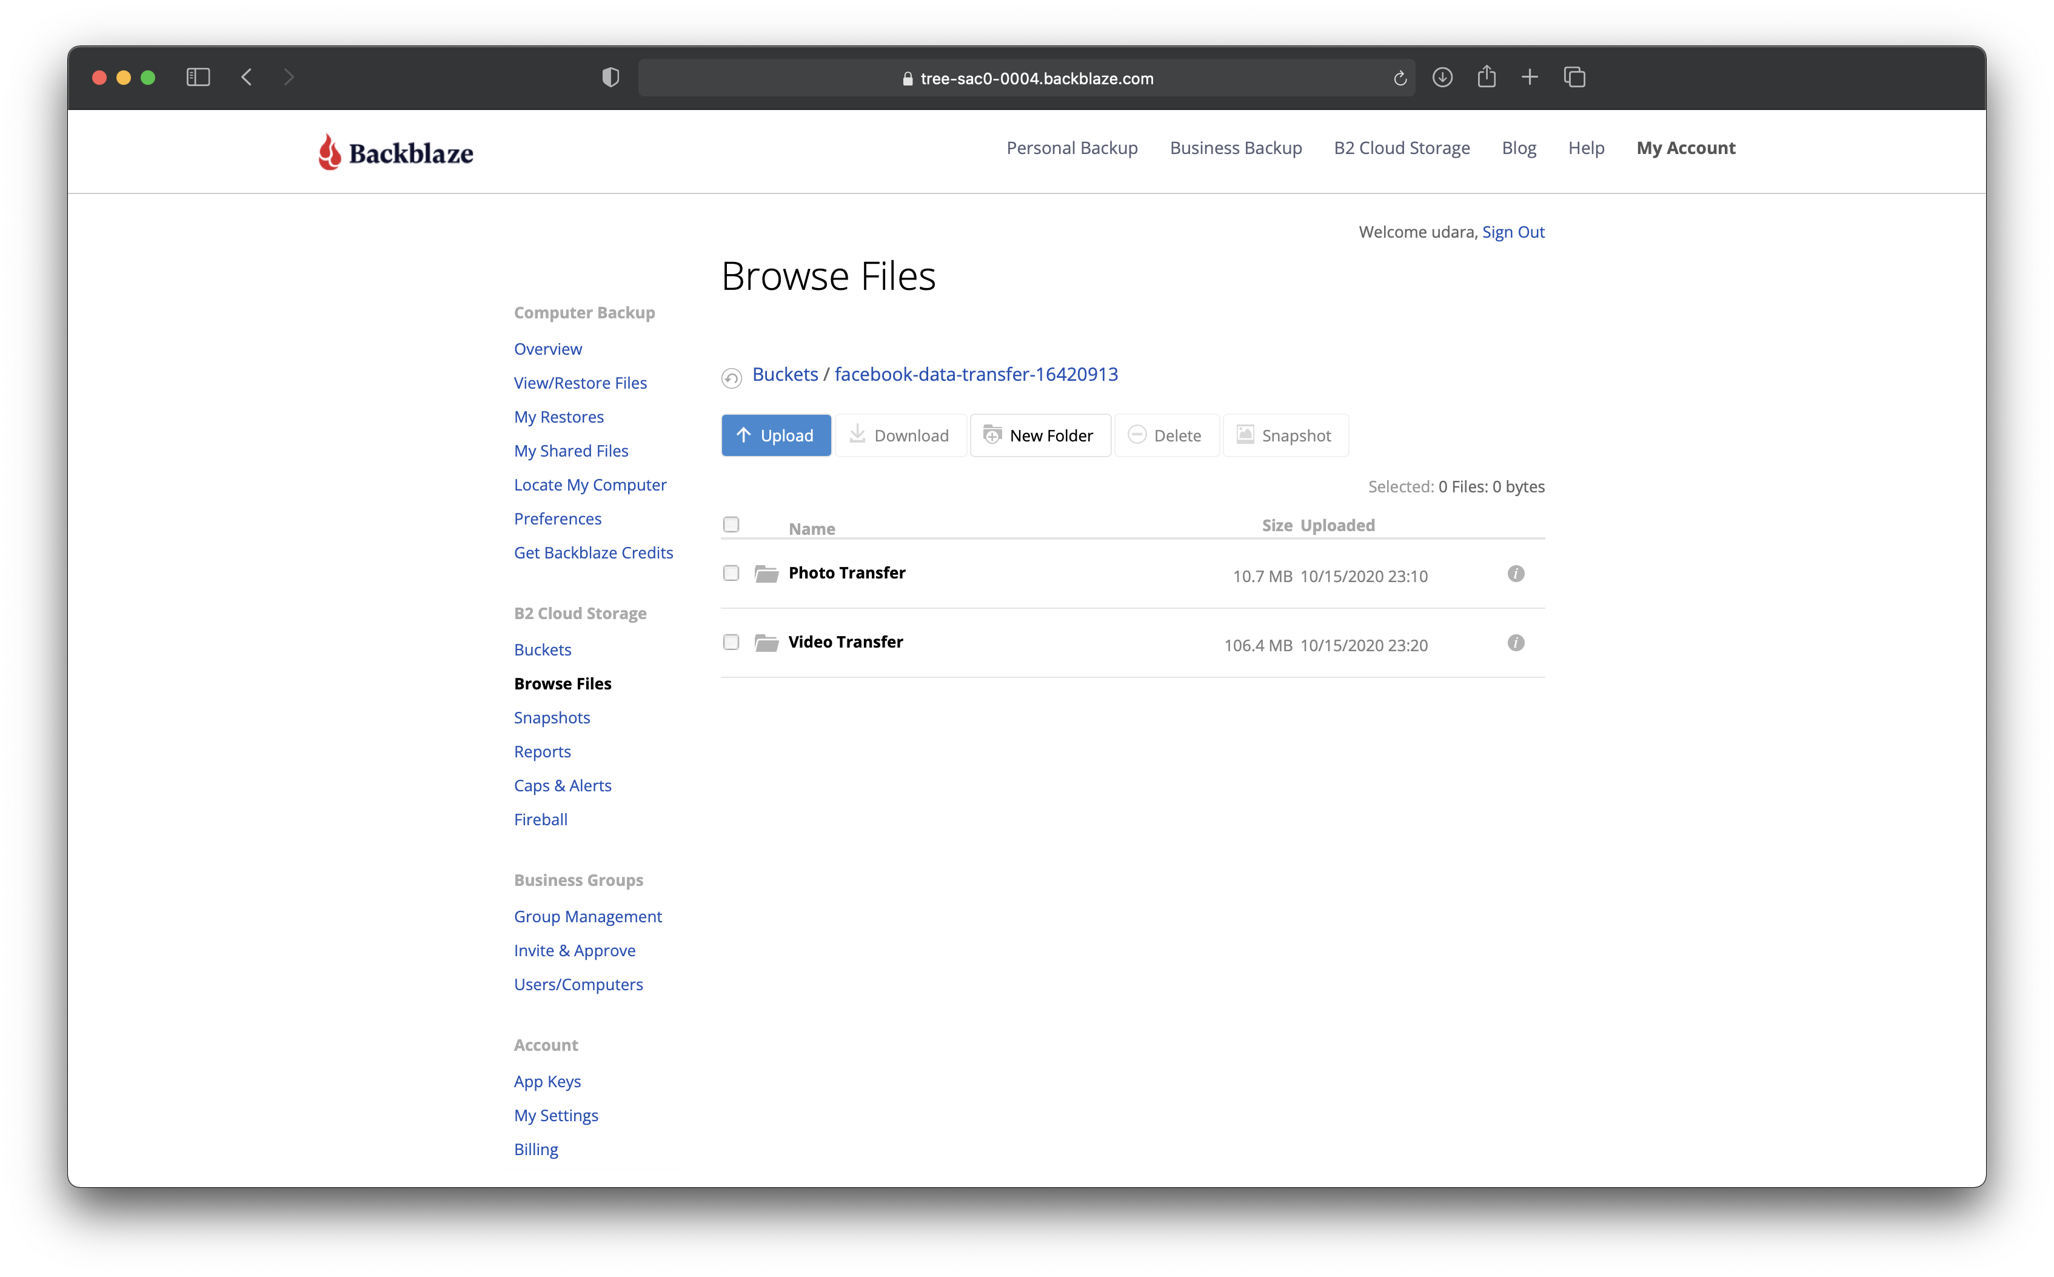Create a New Folder
The image size is (2054, 1277).
[1040, 435]
